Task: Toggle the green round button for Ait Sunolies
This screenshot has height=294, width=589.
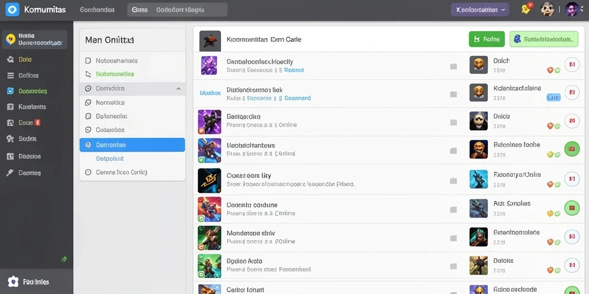Action: [x=572, y=207]
